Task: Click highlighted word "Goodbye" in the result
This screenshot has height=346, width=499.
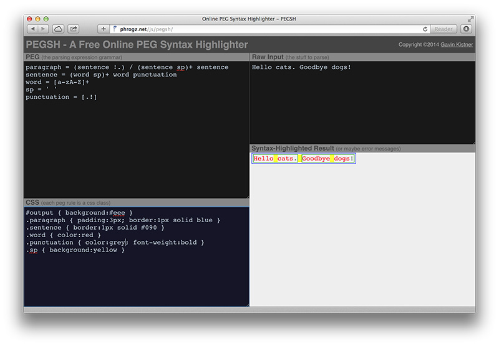Action: [316, 159]
